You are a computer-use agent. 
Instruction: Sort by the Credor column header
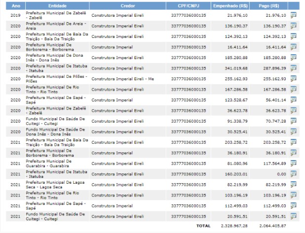tap(128, 6)
